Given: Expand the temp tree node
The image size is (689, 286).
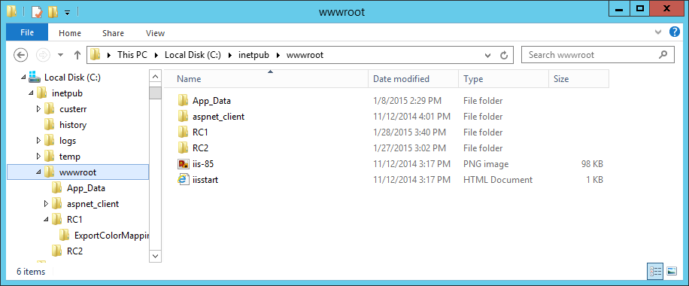Looking at the screenshot, I should point(38,157).
